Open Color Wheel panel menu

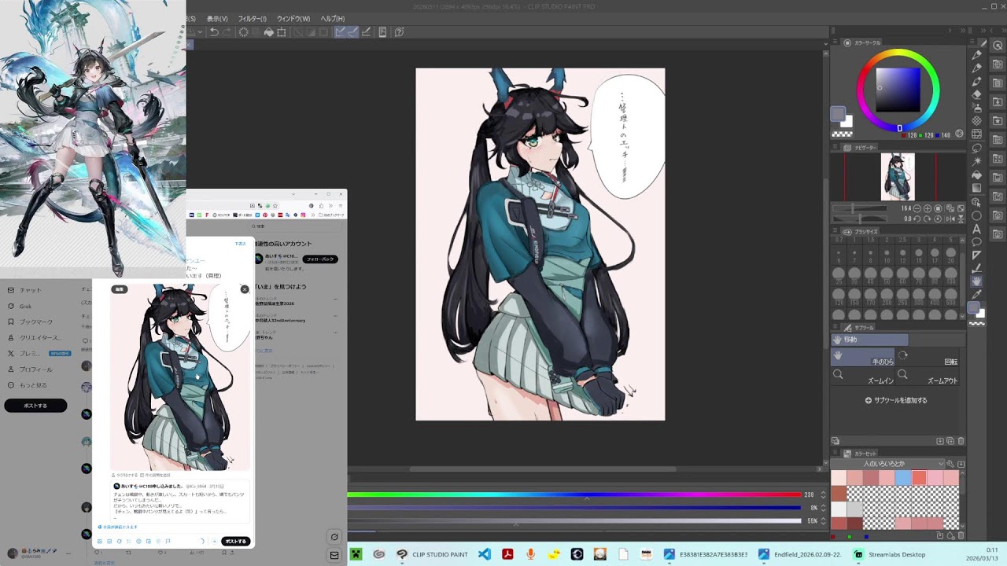pos(834,42)
